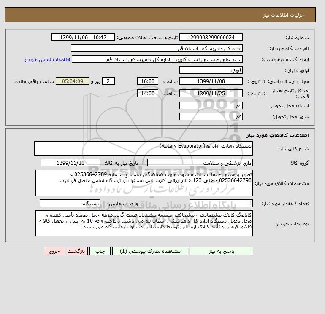Click the نام دستگاه خریدار label
This screenshot has height=314, width=325.
289,48
